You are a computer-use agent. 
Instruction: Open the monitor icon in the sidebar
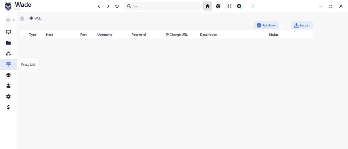8,32
